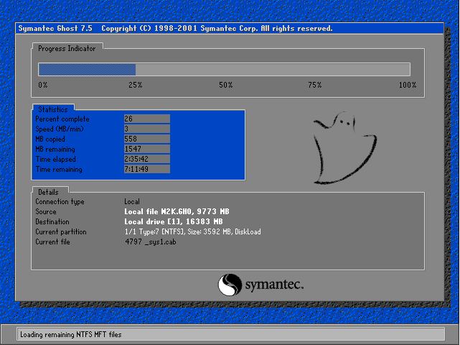
Task: Click the 75% progress label
Action: (315, 85)
